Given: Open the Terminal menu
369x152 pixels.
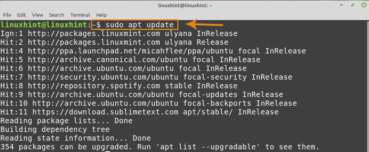Looking at the screenshot, I should click(x=80, y=15).
